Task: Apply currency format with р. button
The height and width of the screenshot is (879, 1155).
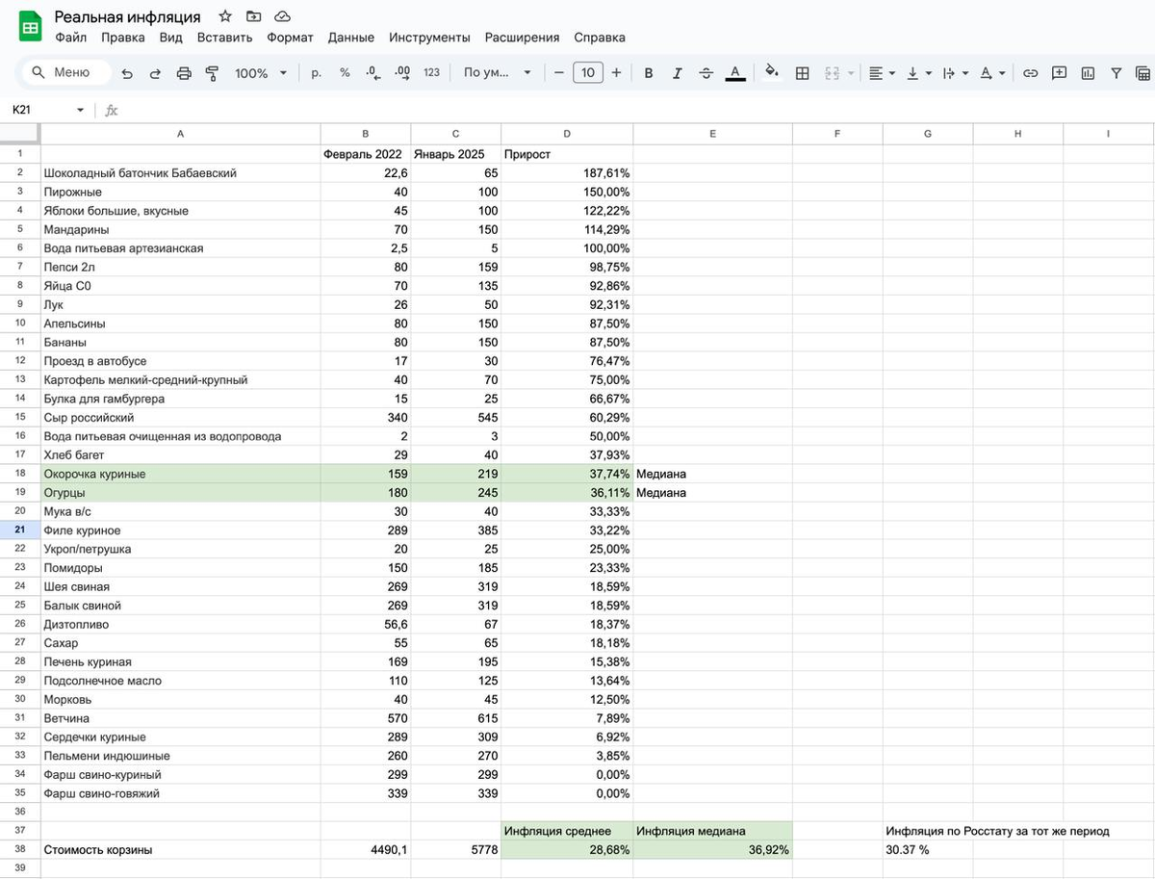Action: (x=317, y=72)
